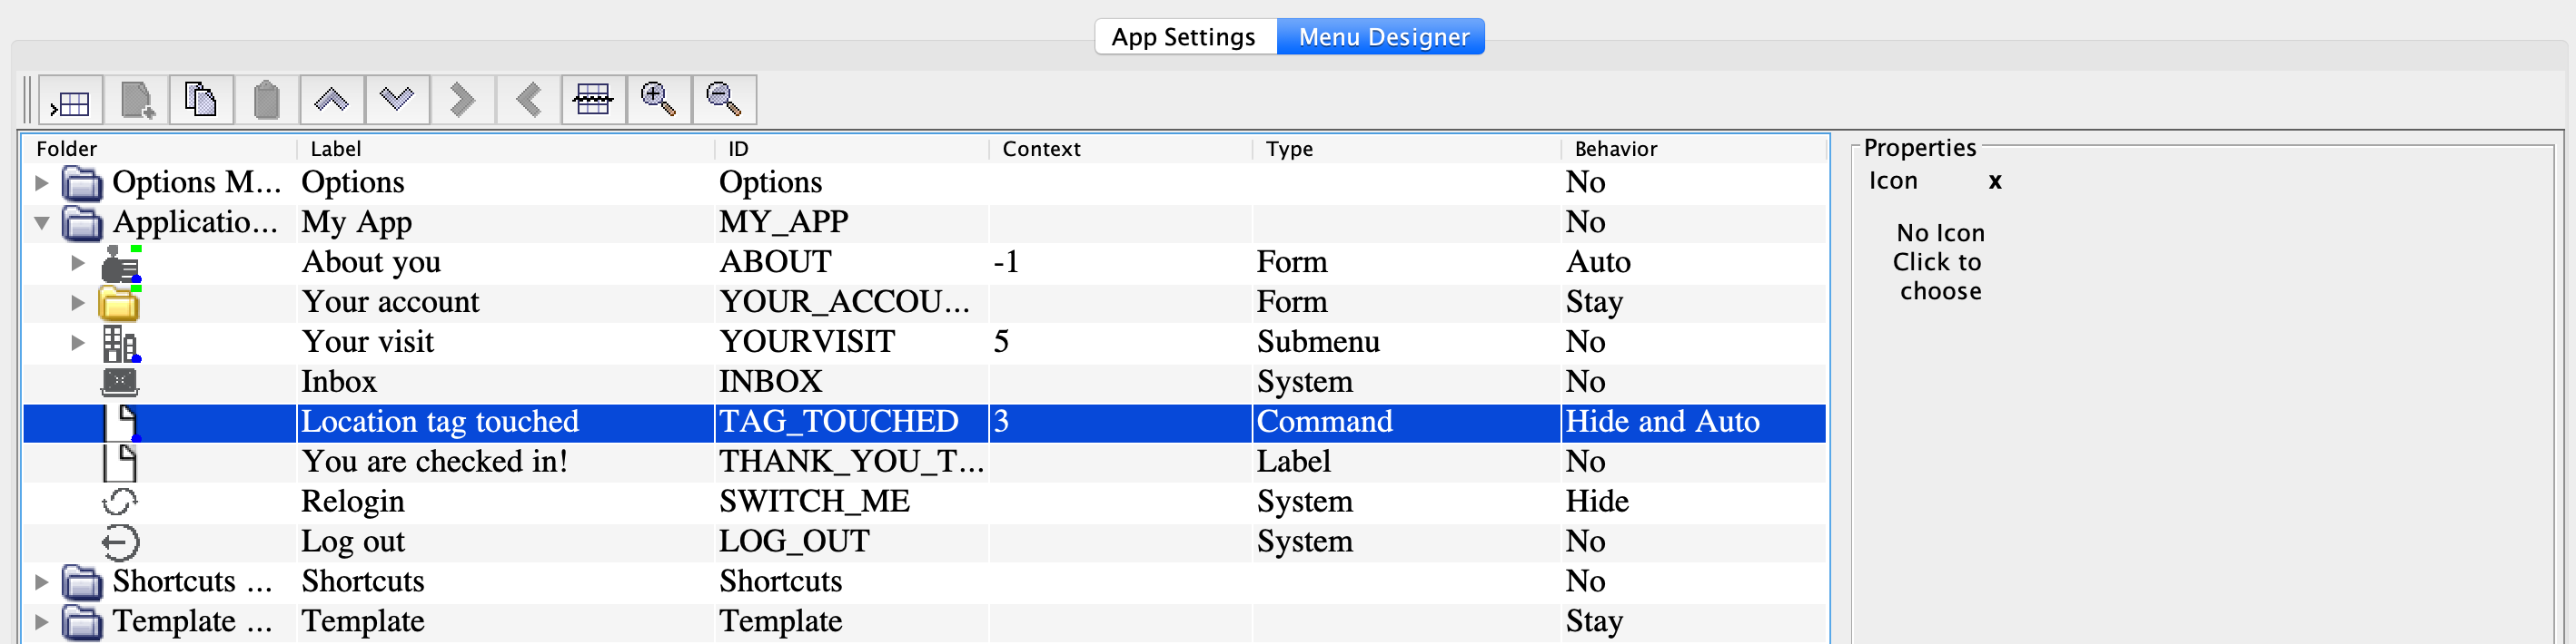Expand the Template folder node
Image resolution: width=2576 pixels, height=644 pixels.
(41, 621)
